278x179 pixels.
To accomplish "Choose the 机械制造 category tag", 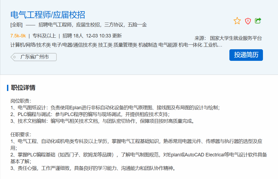I will (x=148, y=45).
